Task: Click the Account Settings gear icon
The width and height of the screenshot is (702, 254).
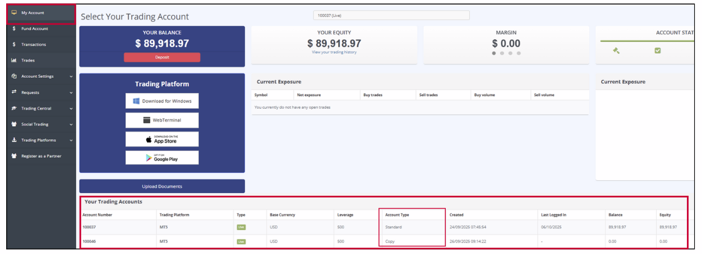Action: (x=14, y=76)
